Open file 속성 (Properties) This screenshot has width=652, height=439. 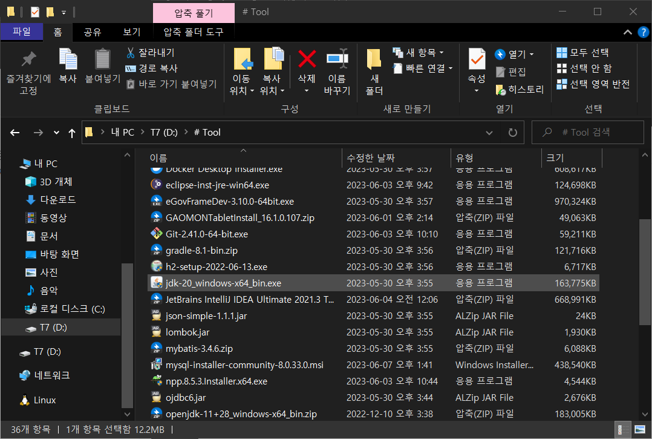pyautogui.click(x=477, y=70)
